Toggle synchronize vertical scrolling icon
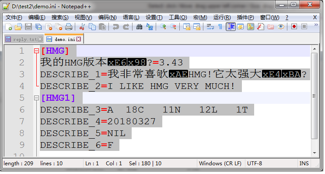Image resolution: width=325 pixels, height=174 pixels. coord(186,27)
